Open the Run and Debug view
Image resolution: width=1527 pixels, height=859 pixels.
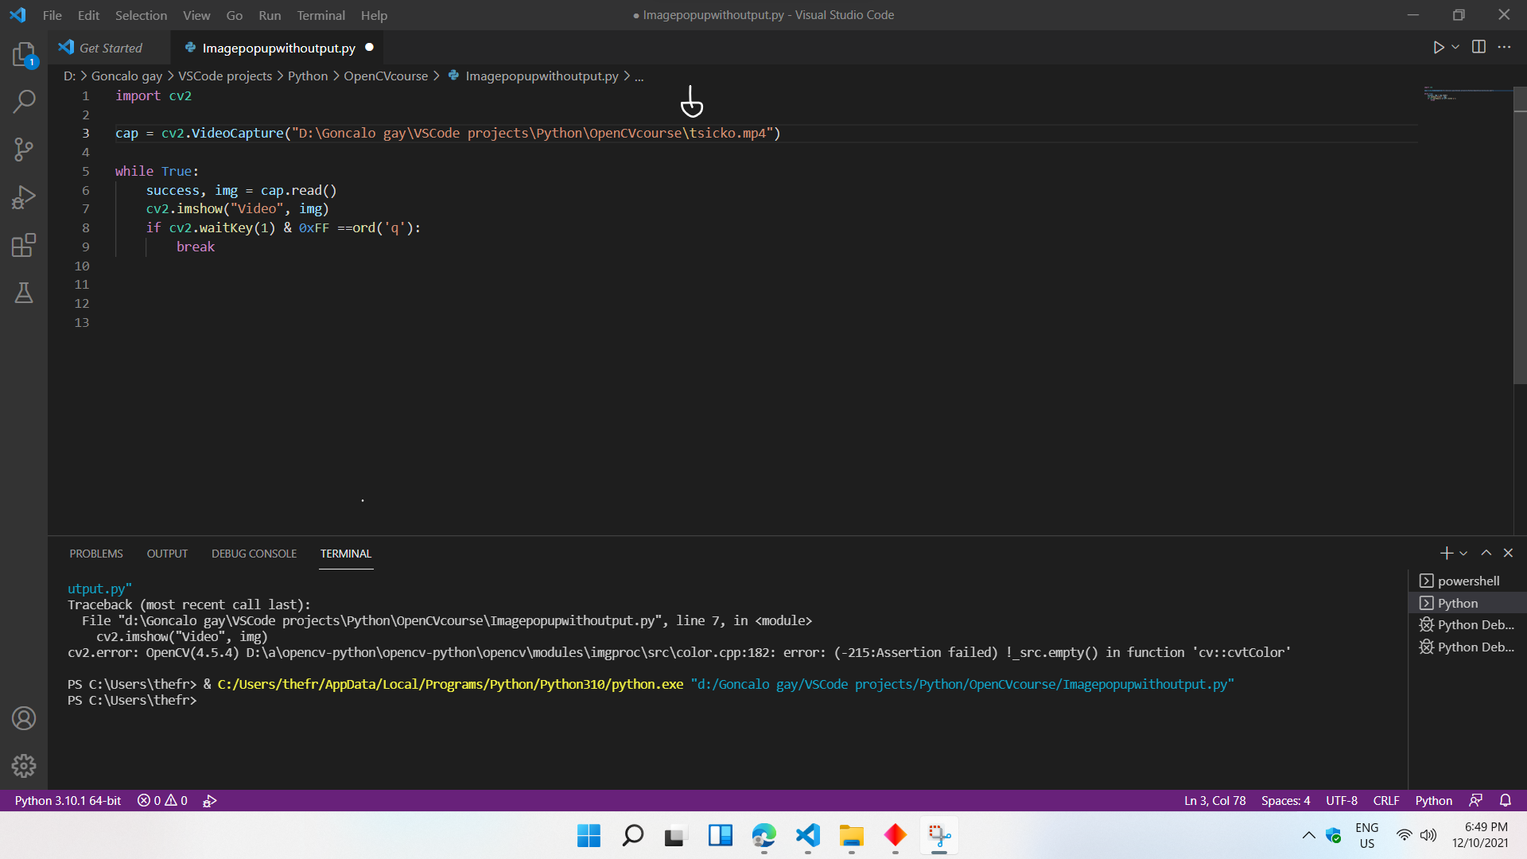pos(24,196)
